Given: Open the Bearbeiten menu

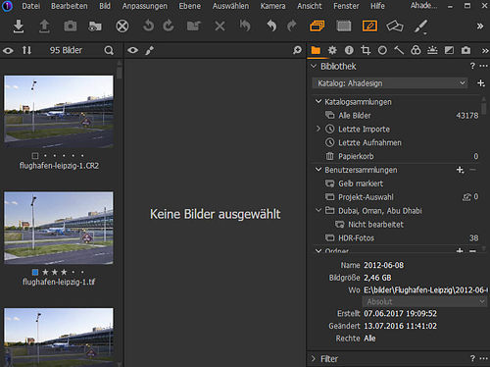Looking at the screenshot, I should tap(70, 6).
